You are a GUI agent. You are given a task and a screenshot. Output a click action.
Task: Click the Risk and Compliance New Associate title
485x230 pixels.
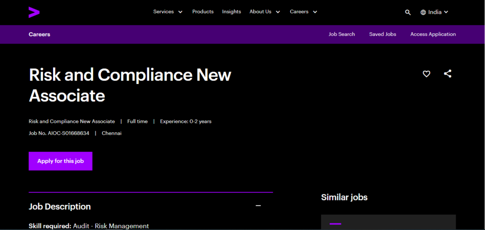tap(130, 85)
